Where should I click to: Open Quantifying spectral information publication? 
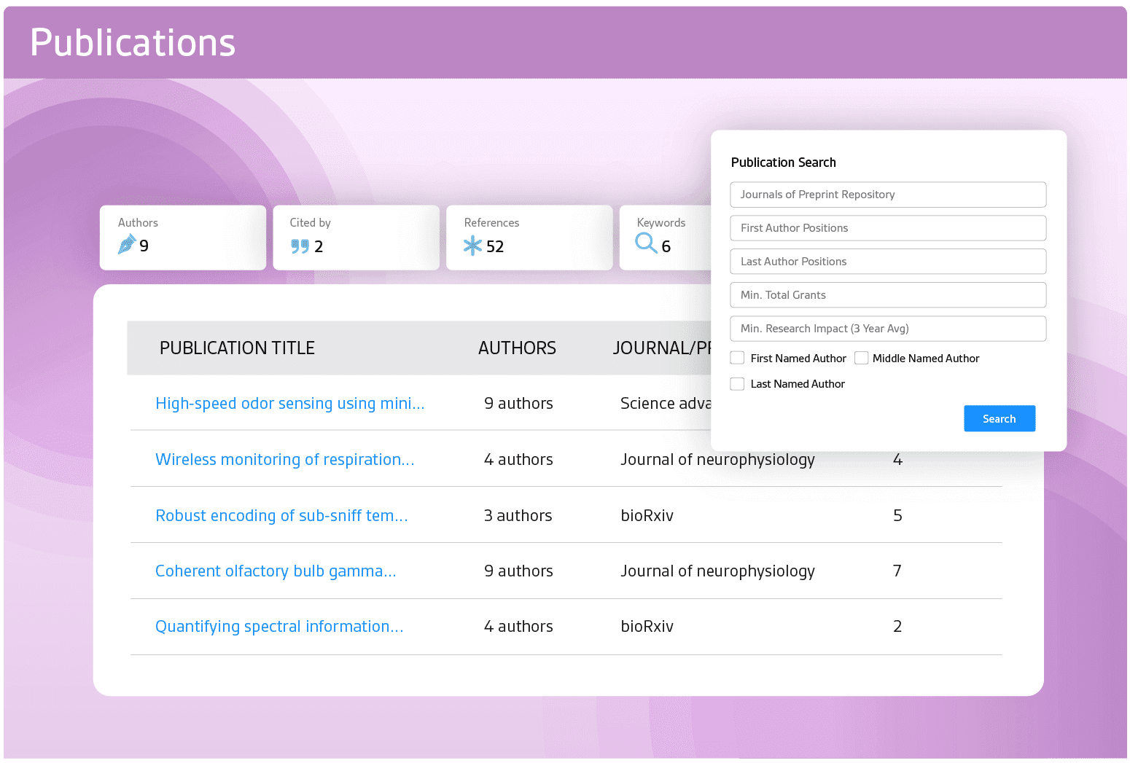pos(279,627)
